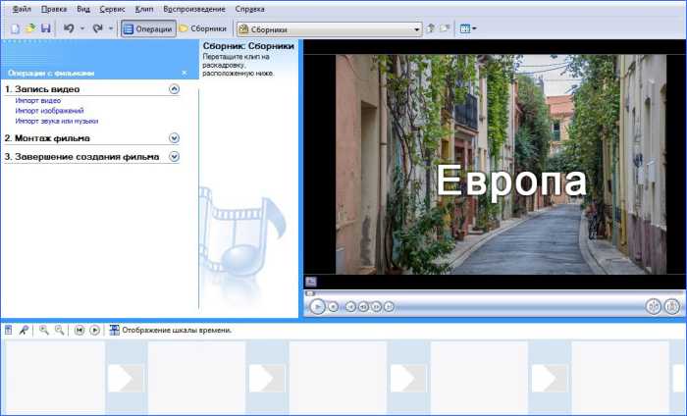Screen dimensions: 687x416
Task: Open the Файл menu
Action: coord(20,8)
